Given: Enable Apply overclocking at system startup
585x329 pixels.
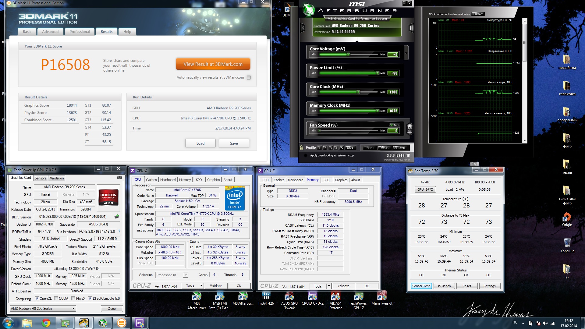Looking at the screenshot, I should point(306,155).
